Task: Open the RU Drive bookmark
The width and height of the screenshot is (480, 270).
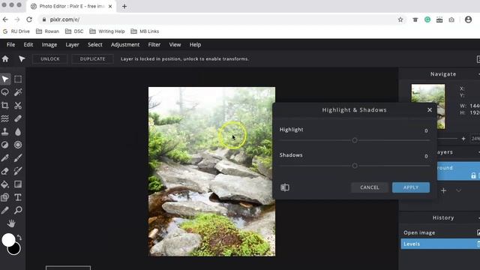Action: (x=16, y=31)
